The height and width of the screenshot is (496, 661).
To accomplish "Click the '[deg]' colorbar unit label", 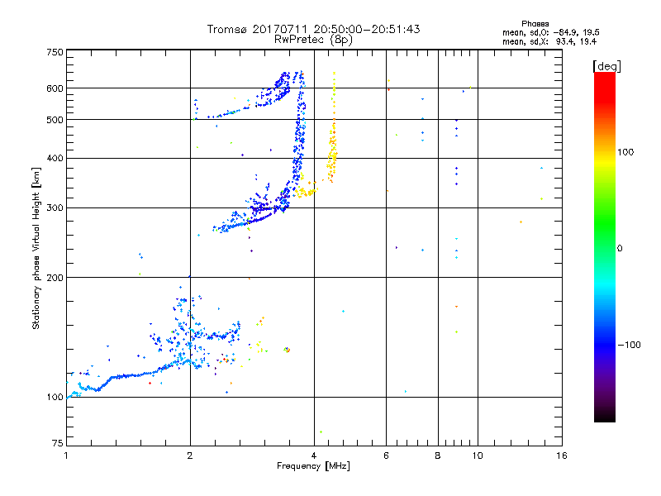I will tap(606, 66).
